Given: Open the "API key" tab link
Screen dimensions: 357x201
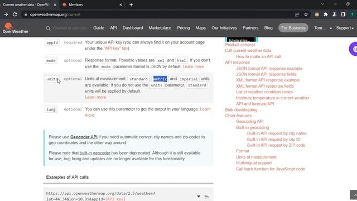Looking at the screenshot, I should click(x=115, y=49).
